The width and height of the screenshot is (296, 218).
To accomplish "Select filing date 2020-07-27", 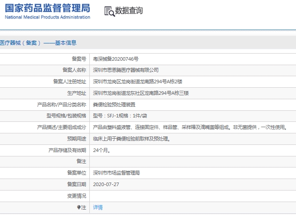I will [x=106, y=184].
